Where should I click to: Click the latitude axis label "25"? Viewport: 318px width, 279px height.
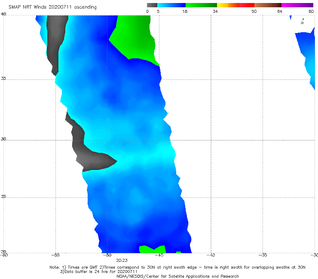[3, 197]
